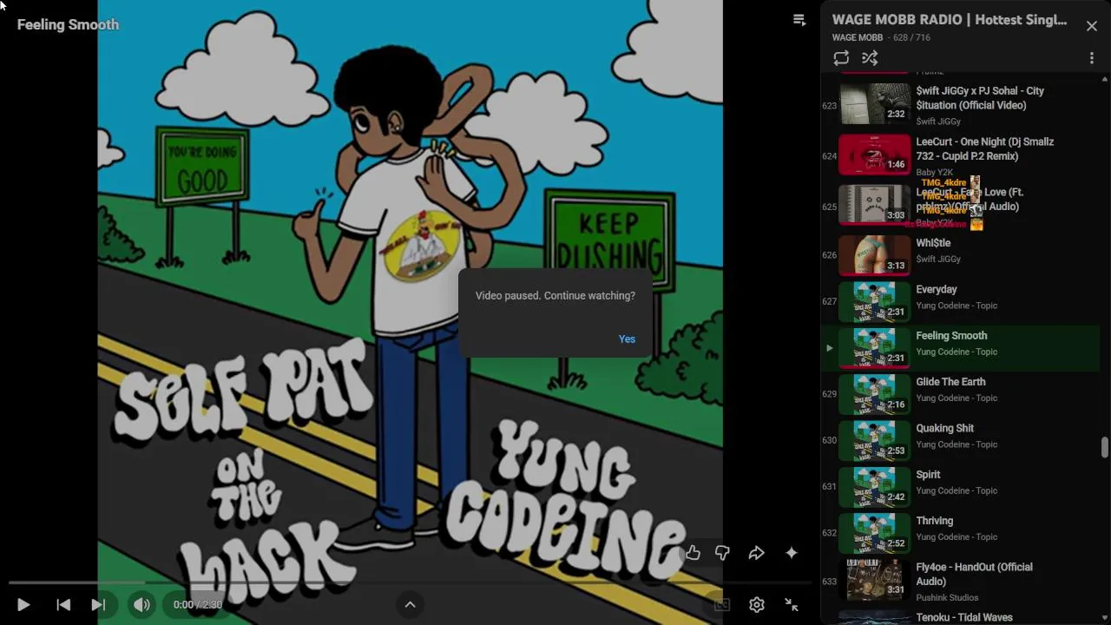Dislike the video with thumbs down

click(722, 553)
